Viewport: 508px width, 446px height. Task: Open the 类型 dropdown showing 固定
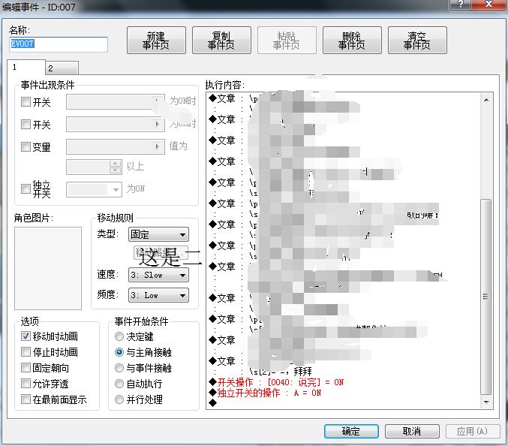[159, 234]
